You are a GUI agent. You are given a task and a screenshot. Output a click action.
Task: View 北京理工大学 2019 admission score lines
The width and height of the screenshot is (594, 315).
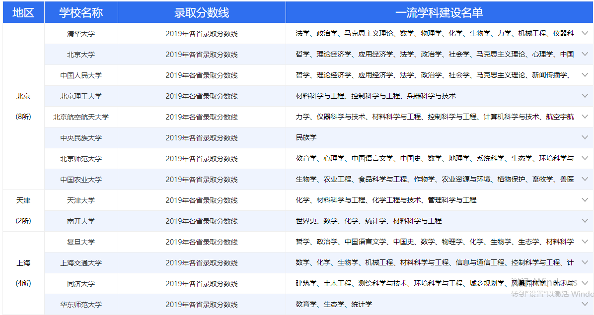click(202, 96)
